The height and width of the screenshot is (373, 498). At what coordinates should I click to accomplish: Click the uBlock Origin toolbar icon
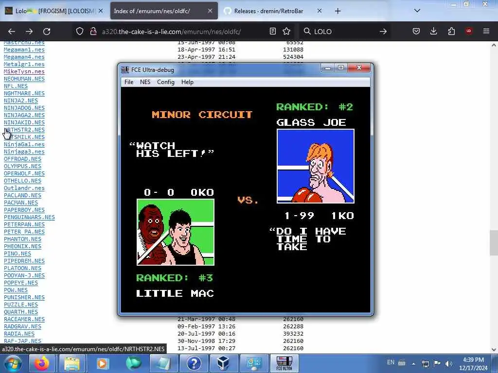pos(469,31)
